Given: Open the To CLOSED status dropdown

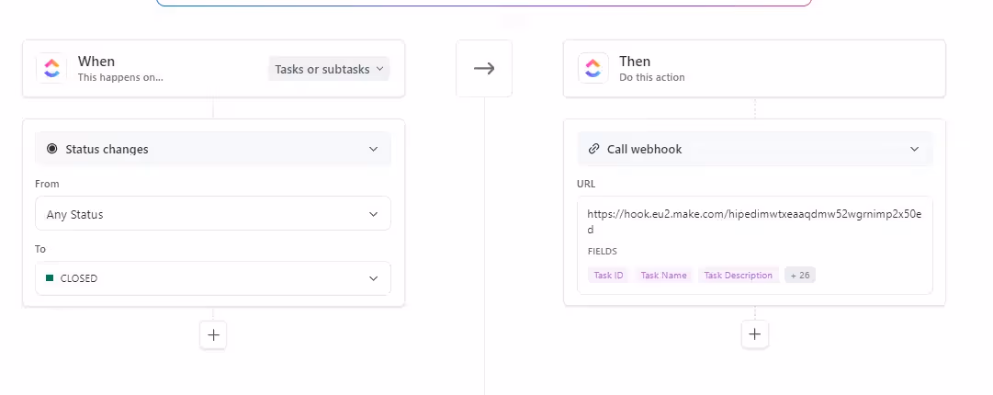Looking at the screenshot, I should point(213,278).
